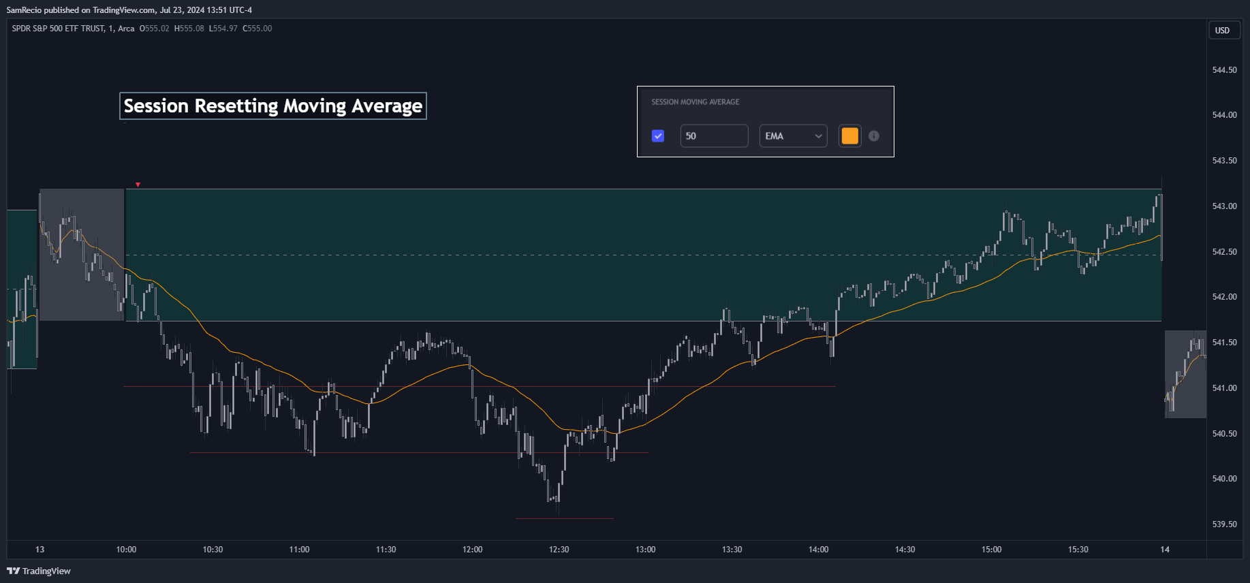
Task: Click the O555.02 open value in header
Action: (155, 29)
